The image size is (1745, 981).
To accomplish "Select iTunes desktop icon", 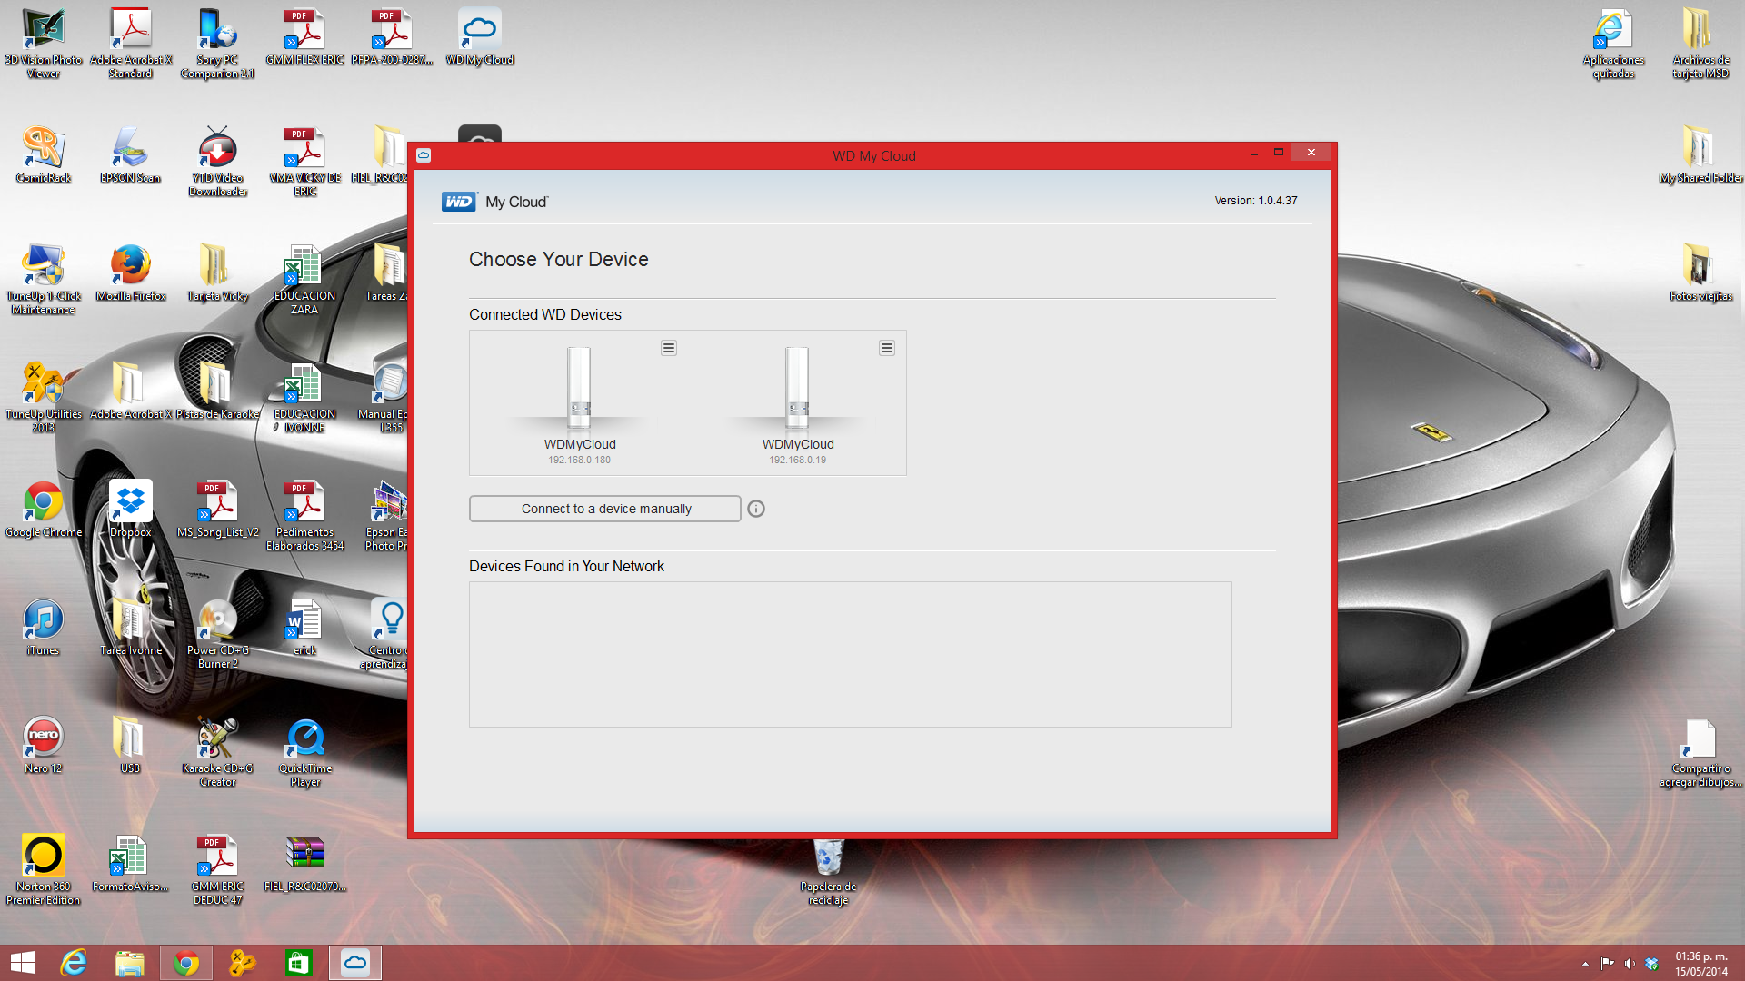I will 44,627.
